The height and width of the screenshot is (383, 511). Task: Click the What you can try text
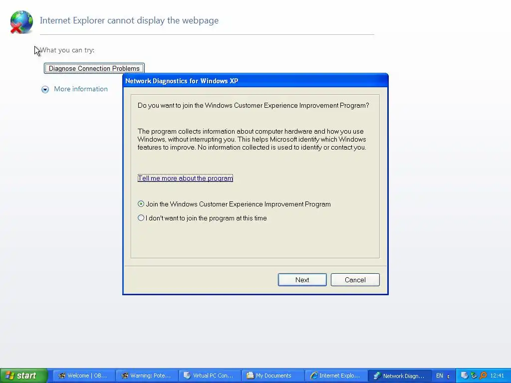67,50
